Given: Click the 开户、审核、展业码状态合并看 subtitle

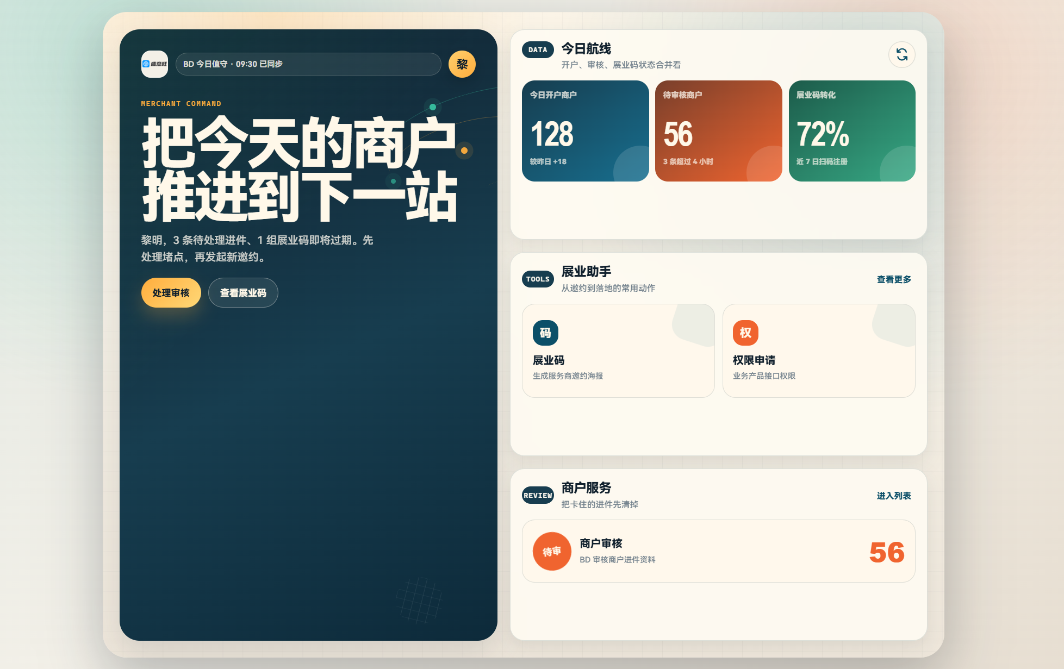Looking at the screenshot, I should [621, 65].
